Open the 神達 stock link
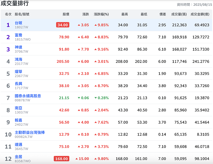The width and height of the screenshot is (213, 164). 18,47
